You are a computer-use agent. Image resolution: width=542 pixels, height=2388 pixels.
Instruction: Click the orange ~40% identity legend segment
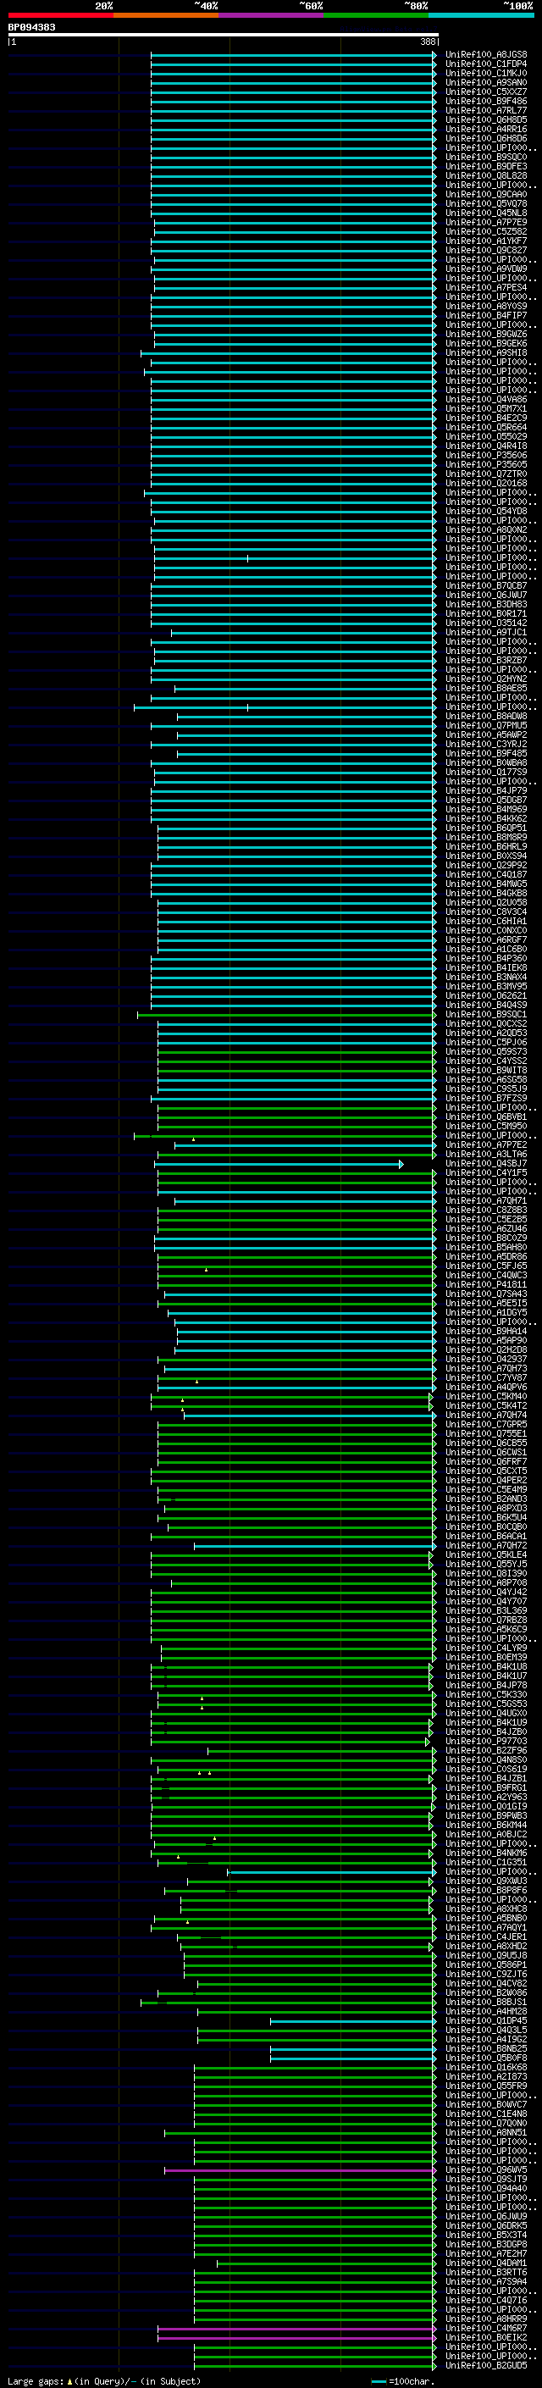coord(166,15)
